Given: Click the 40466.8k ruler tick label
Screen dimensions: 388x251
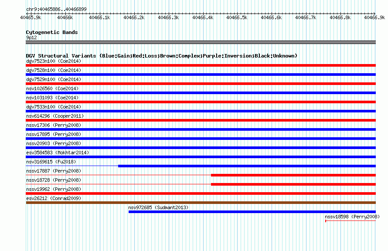Looking at the screenshot, I should pyautogui.click(x=340, y=17).
